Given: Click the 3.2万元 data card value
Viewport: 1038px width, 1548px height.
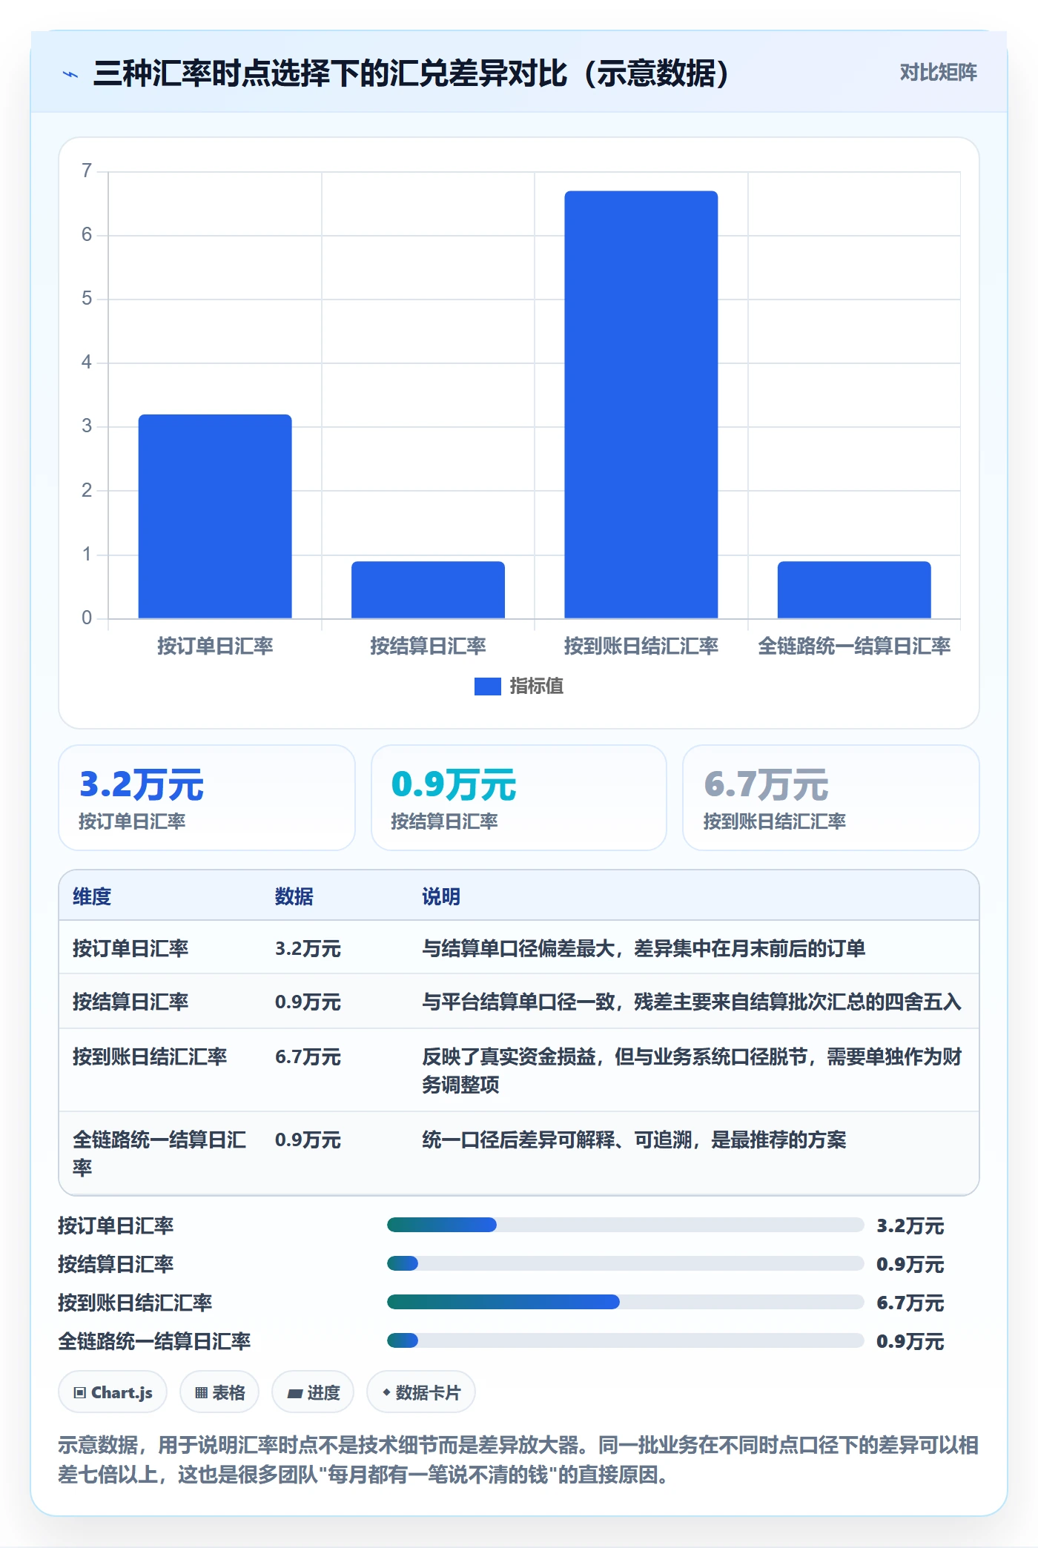Looking at the screenshot, I should [142, 784].
